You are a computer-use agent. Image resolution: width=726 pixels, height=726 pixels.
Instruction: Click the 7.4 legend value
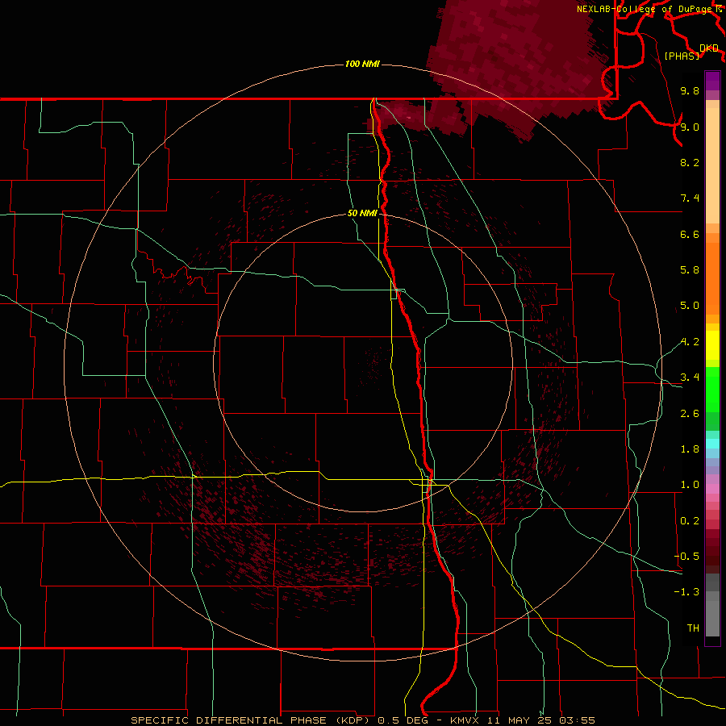690,198
